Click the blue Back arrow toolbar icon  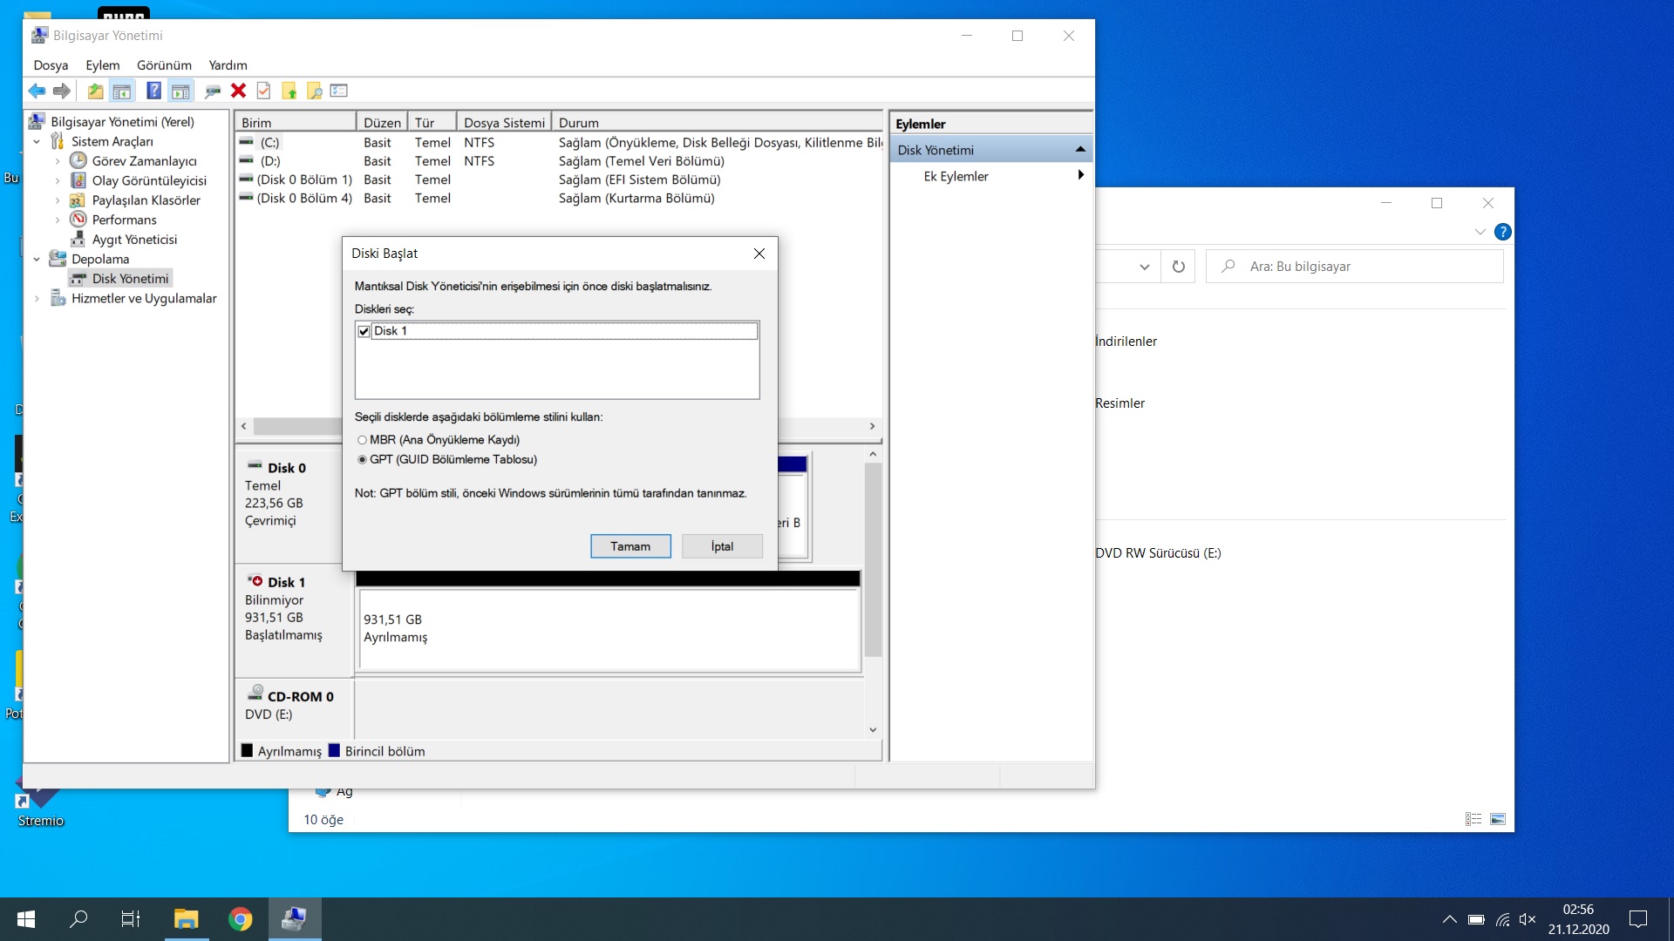(37, 91)
